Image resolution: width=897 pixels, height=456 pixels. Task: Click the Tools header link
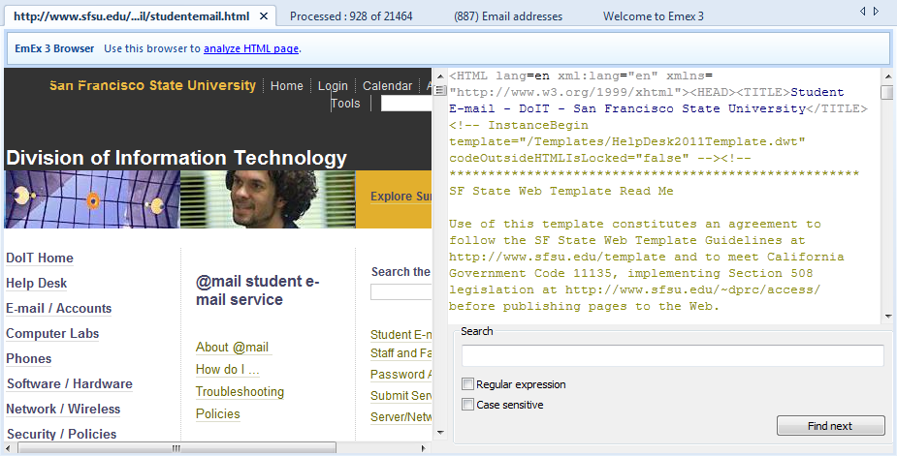(345, 104)
